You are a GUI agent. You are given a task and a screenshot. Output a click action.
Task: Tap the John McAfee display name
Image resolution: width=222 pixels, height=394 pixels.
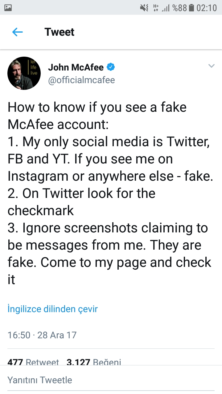[76, 67]
